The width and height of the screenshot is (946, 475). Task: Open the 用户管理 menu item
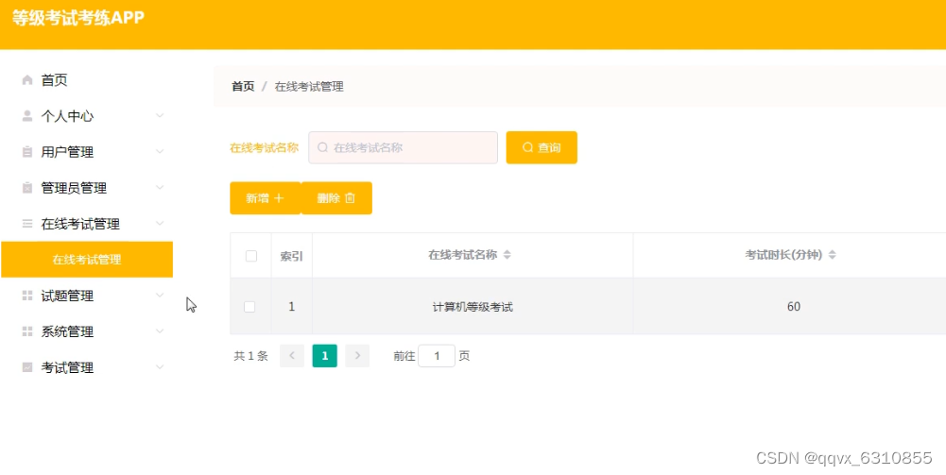click(87, 152)
